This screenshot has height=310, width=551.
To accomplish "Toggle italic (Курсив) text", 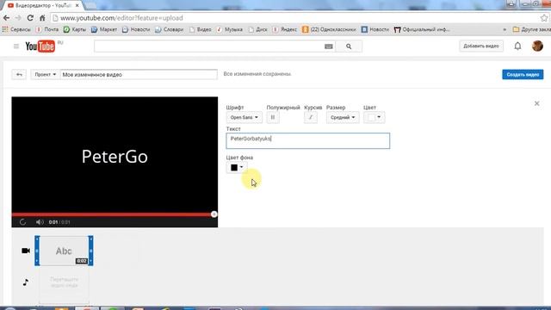I will point(311,117).
